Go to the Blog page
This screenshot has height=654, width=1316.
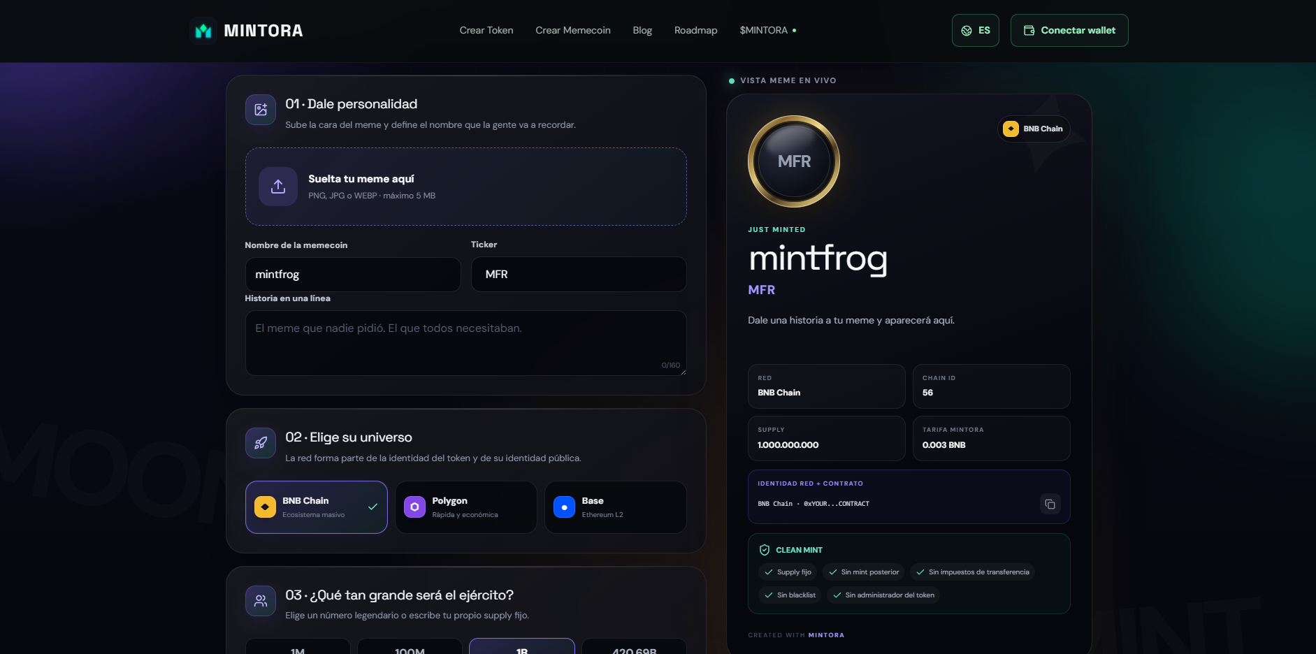642,31
